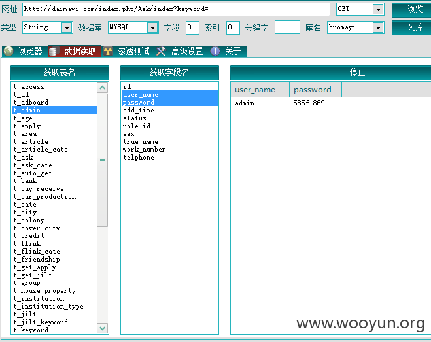Click the URL address input field
Image resolution: width=431 pixels, height=342 pixels.
(x=176, y=9)
